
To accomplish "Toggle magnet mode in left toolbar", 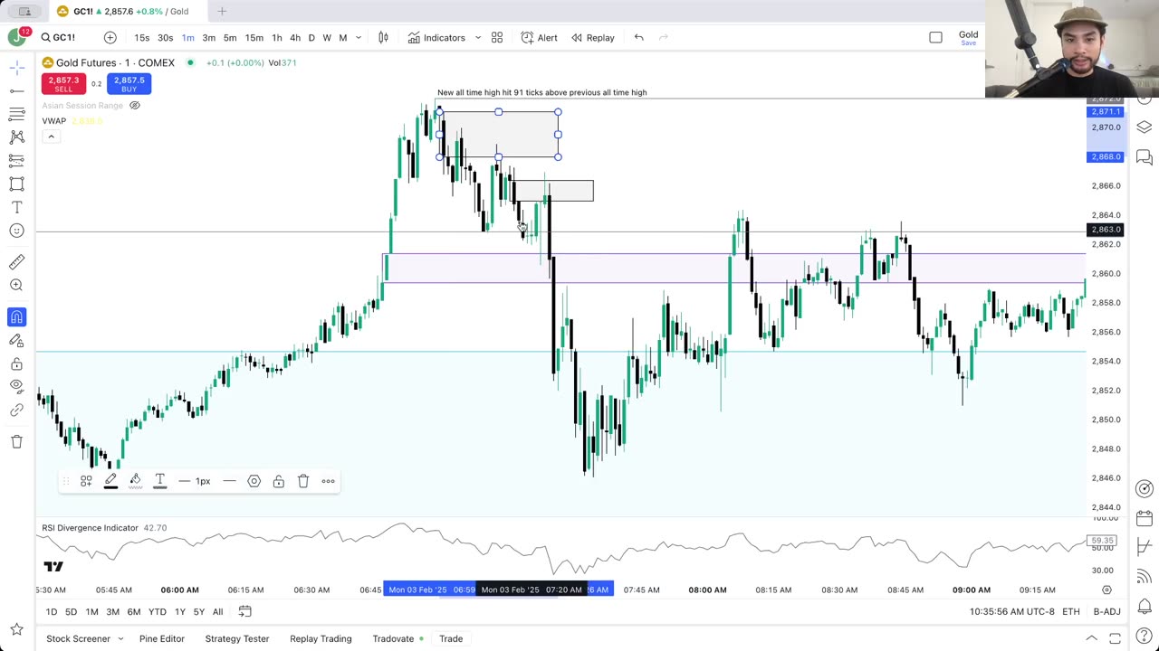I will (16, 317).
